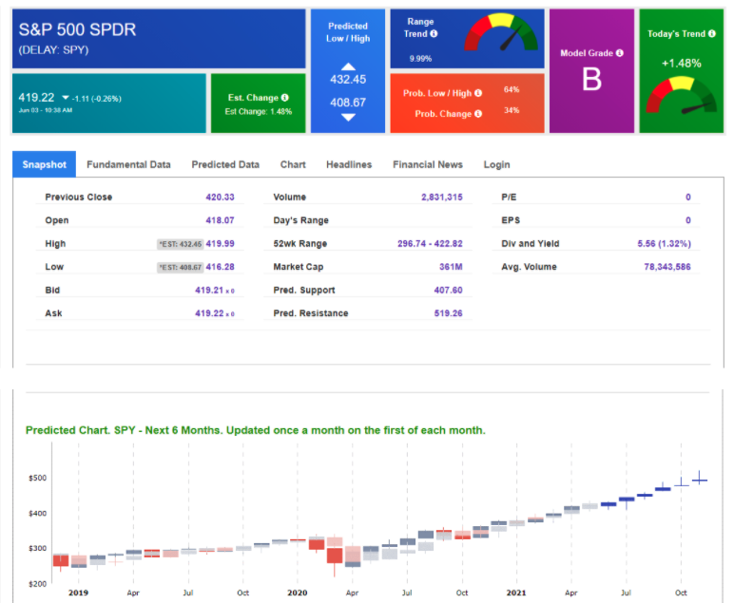Click the Bid value 419.21
Image resolution: width=734 pixels, height=603 pixels.
coord(209,290)
